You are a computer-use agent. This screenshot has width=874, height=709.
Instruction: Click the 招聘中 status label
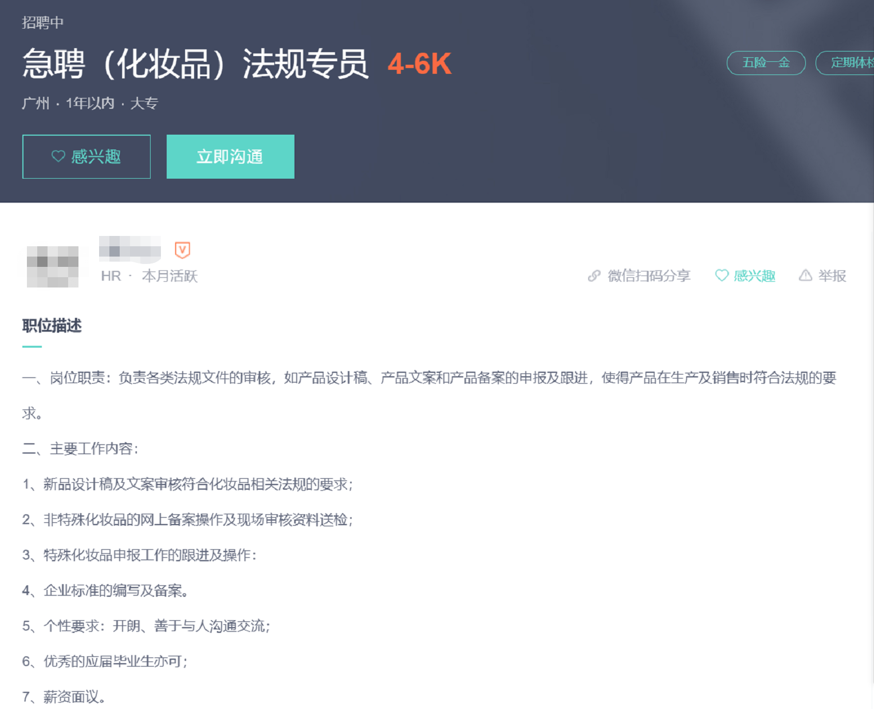(x=42, y=22)
